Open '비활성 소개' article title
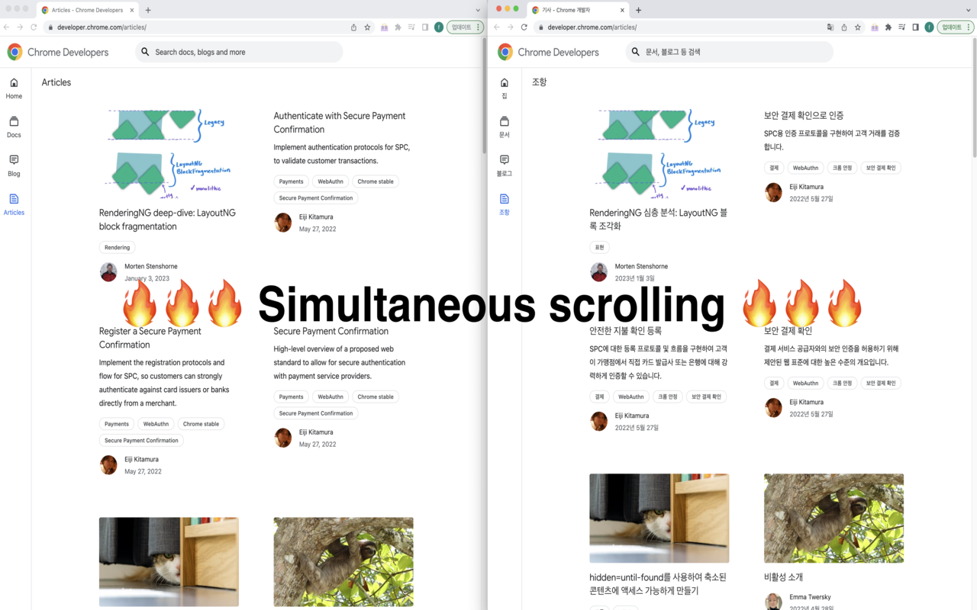Viewport: 977px width, 610px height. [x=783, y=577]
